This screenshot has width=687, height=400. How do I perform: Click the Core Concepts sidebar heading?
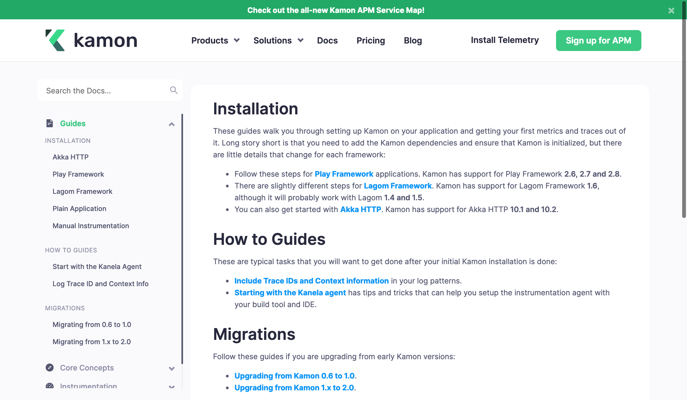click(87, 368)
